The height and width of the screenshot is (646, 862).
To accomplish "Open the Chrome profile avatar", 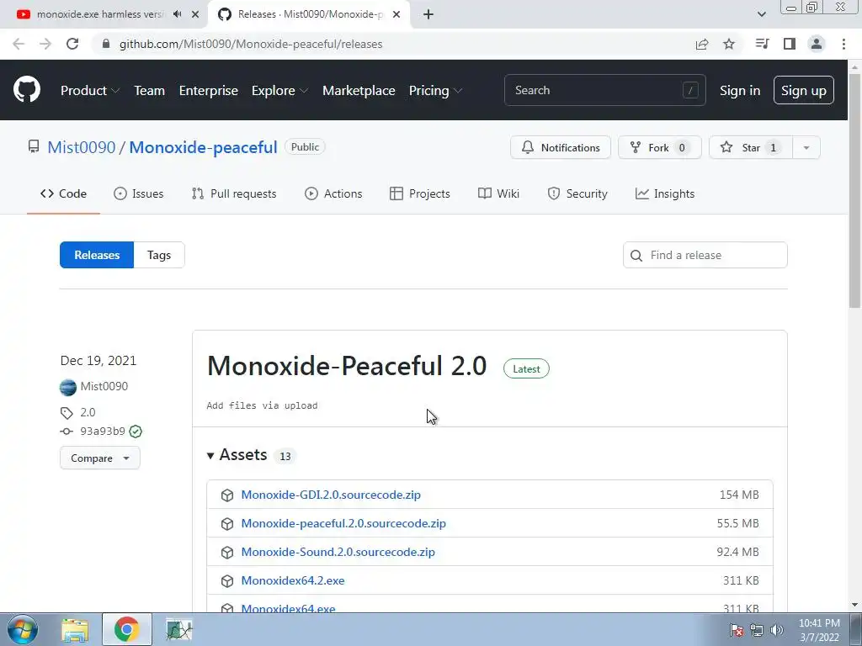I will pyautogui.click(x=817, y=44).
